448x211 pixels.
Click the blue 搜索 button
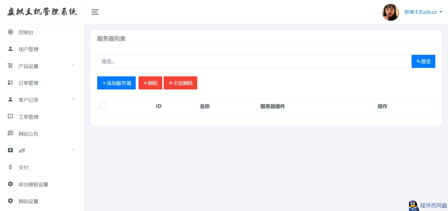[423, 61]
